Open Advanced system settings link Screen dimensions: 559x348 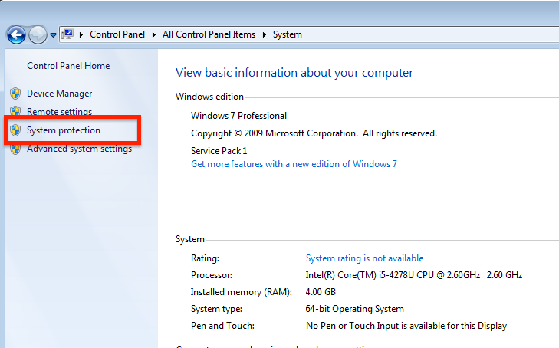click(x=79, y=149)
